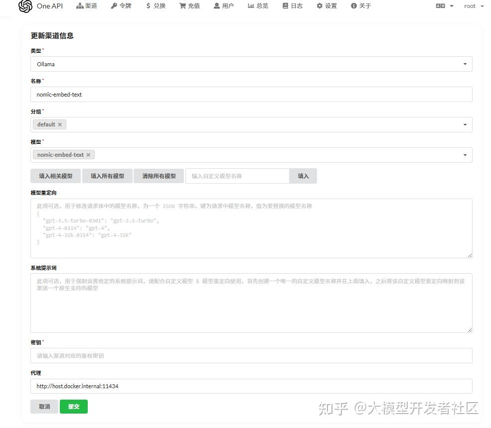The image size is (491, 428).
Task: Expand the 分组 group dropdown arrow
Action: (465, 125)
